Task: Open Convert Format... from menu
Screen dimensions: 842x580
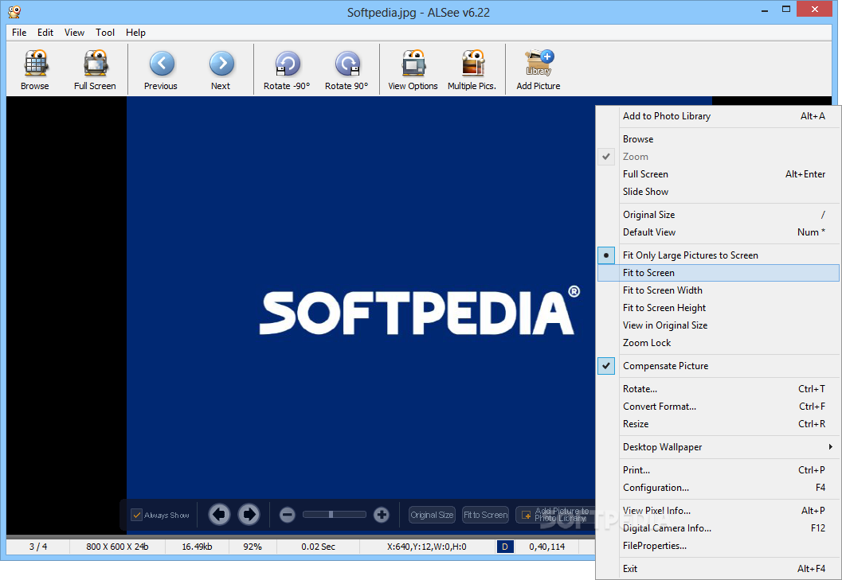Action: 718,407
